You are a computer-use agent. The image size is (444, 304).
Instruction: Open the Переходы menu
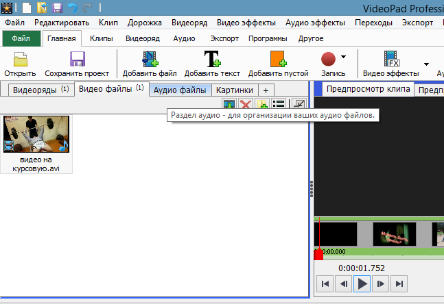click(373, 23)
